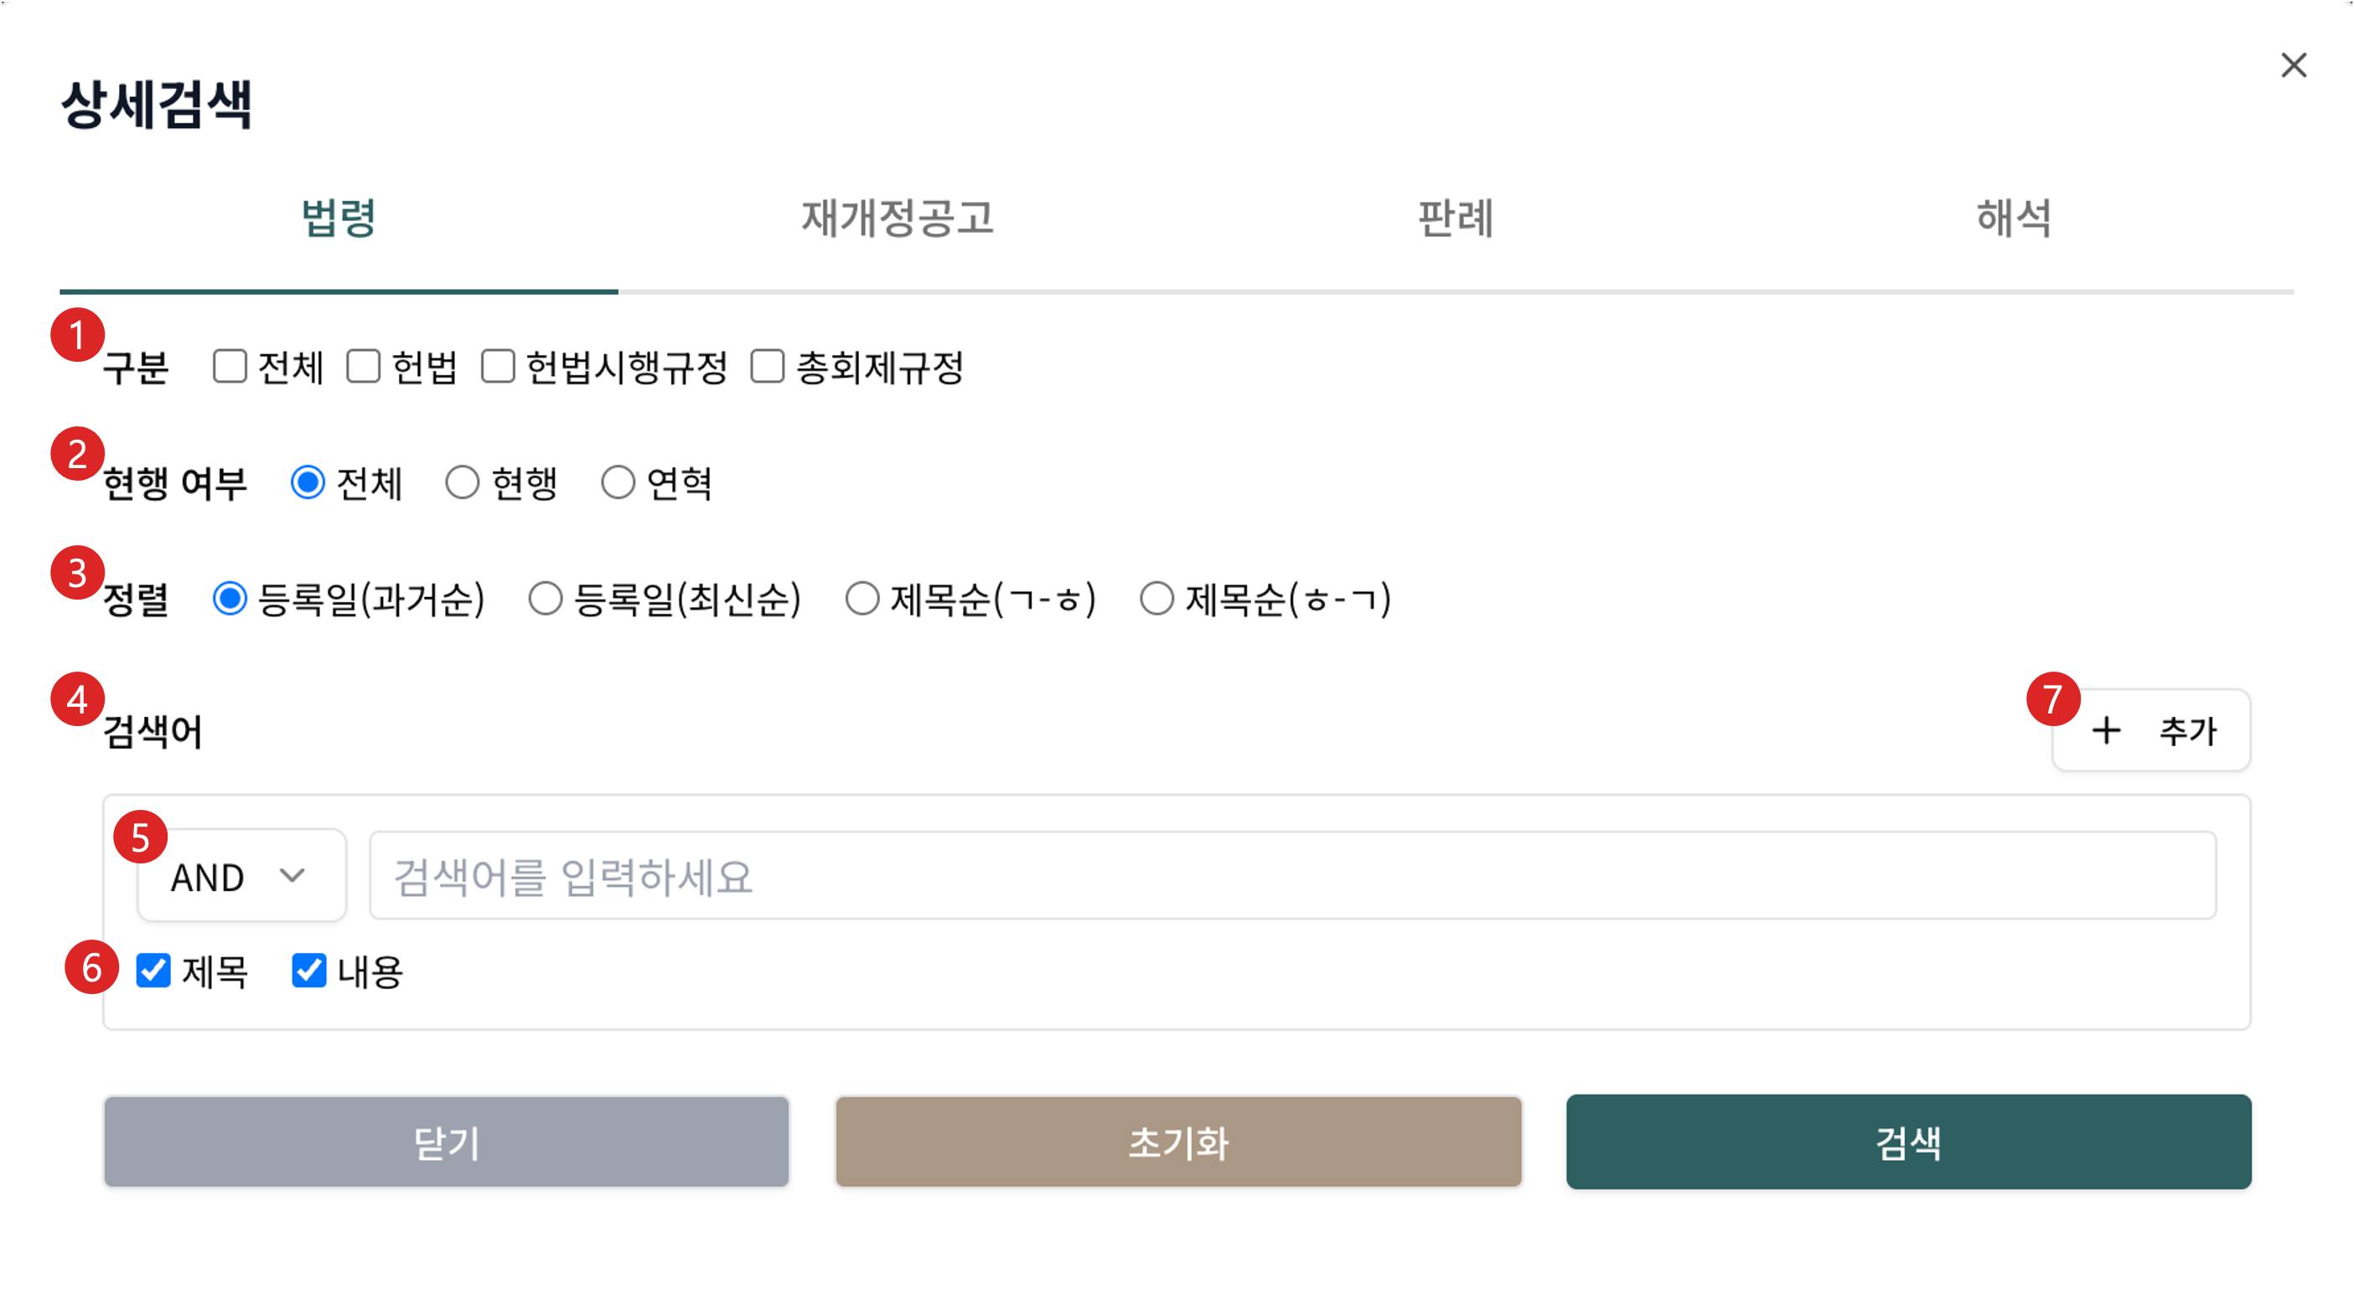Uncheck the 제목 checkbox
This screenshot has width=2354, height=1293.
153,971
